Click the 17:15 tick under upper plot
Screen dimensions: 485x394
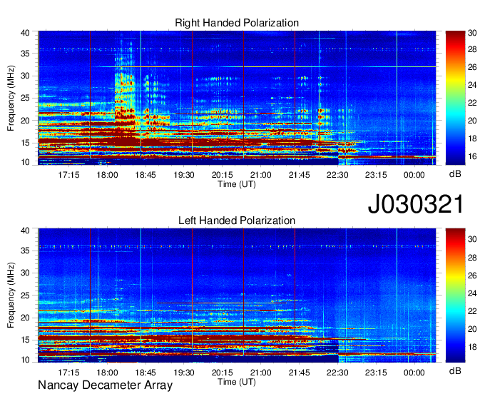[x=68, y=175]
